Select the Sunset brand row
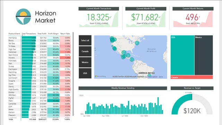The height and width of the screenshot is (125, 222). [39, 66]
